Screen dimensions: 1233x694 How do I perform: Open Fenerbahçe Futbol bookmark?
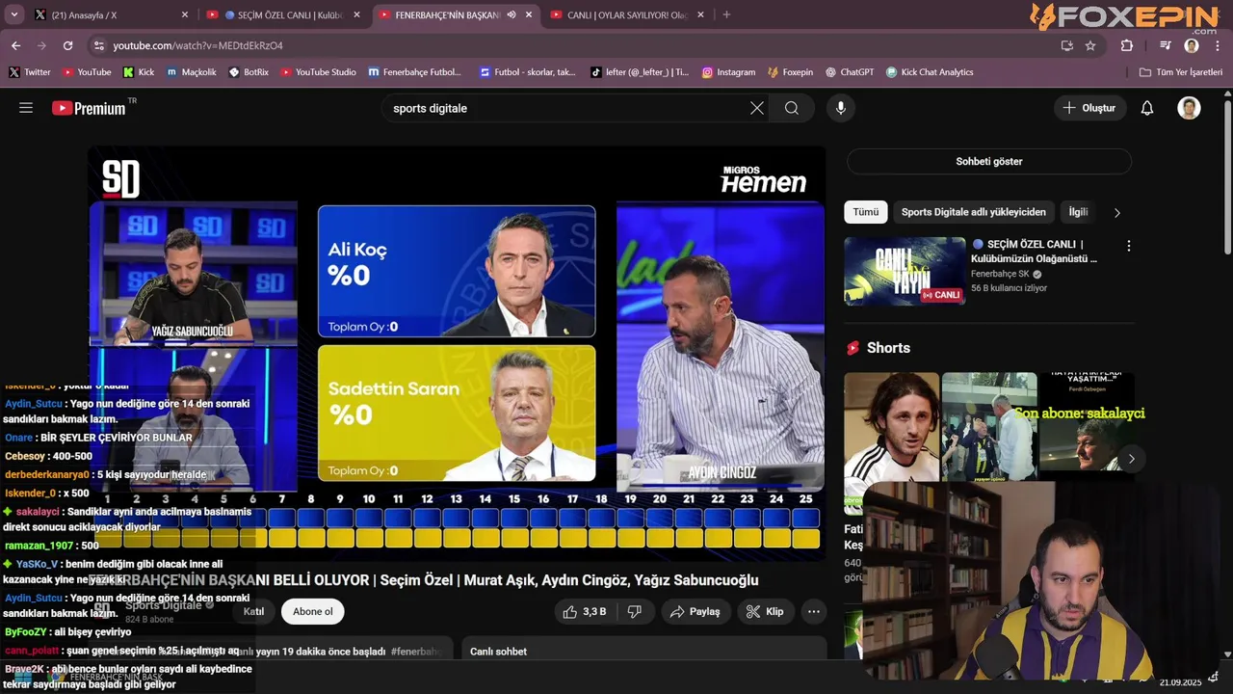[x=415, y=72]
